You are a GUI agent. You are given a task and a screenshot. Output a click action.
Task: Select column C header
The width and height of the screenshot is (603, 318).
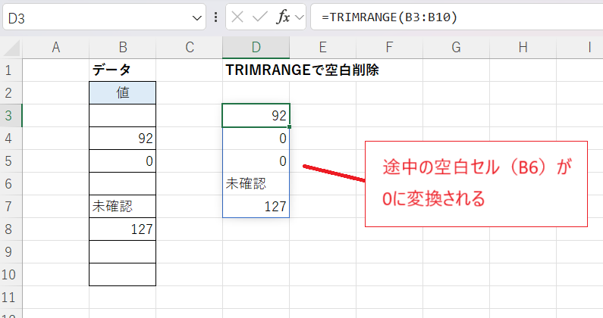[x=189, y=47]
